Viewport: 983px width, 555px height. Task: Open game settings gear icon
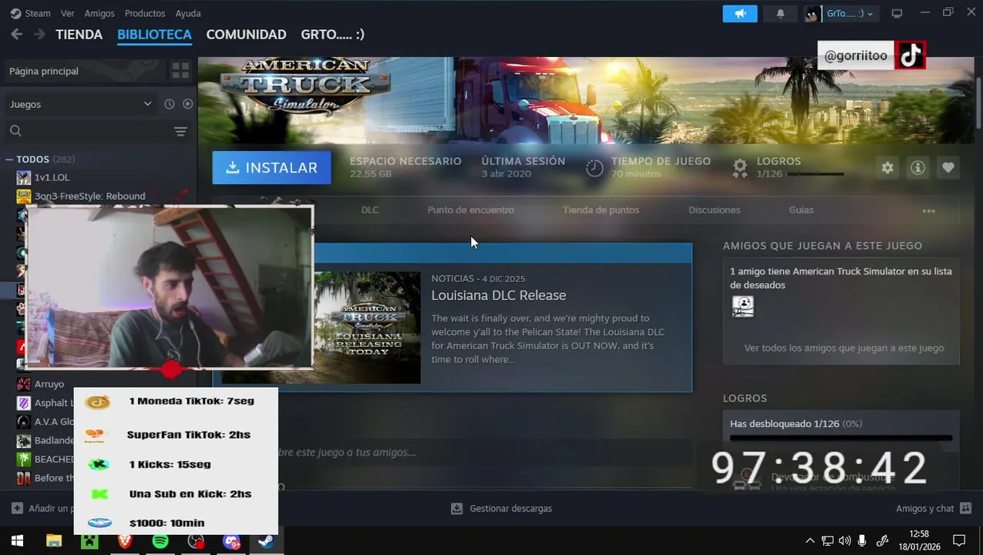[887, 167]
